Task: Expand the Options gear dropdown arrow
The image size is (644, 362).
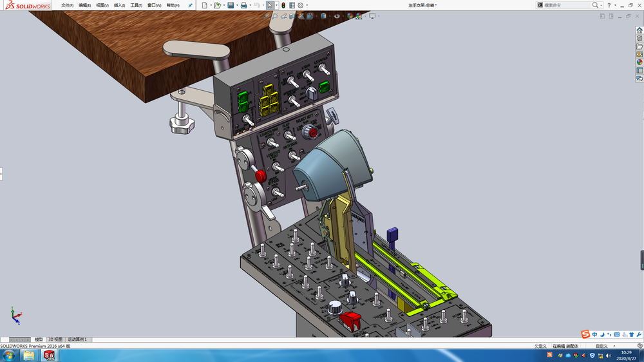Action: pos(307,5)
